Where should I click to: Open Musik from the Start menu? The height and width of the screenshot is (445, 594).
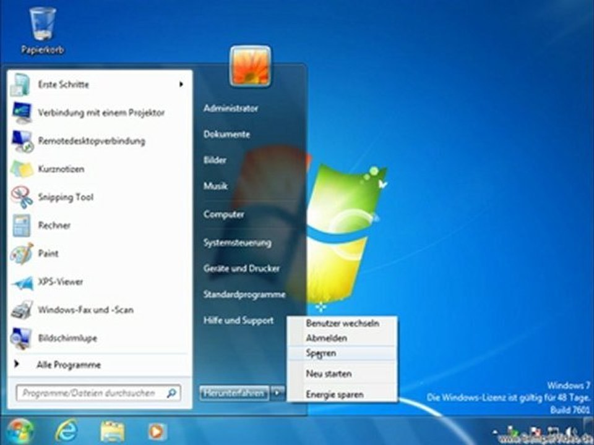click(215, 186)
